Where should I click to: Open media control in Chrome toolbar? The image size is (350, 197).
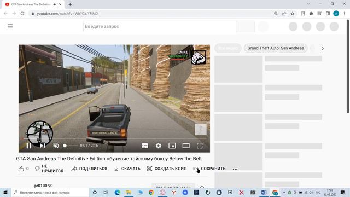click(319, 14)
